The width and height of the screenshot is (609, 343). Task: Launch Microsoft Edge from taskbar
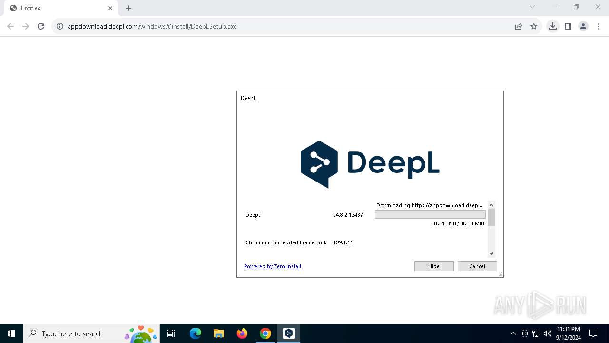coord(196,333)
